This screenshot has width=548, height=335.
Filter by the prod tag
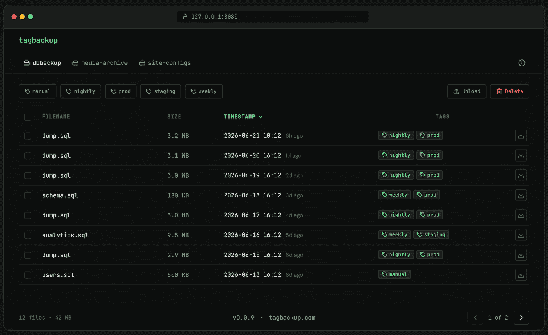point(121,91)
